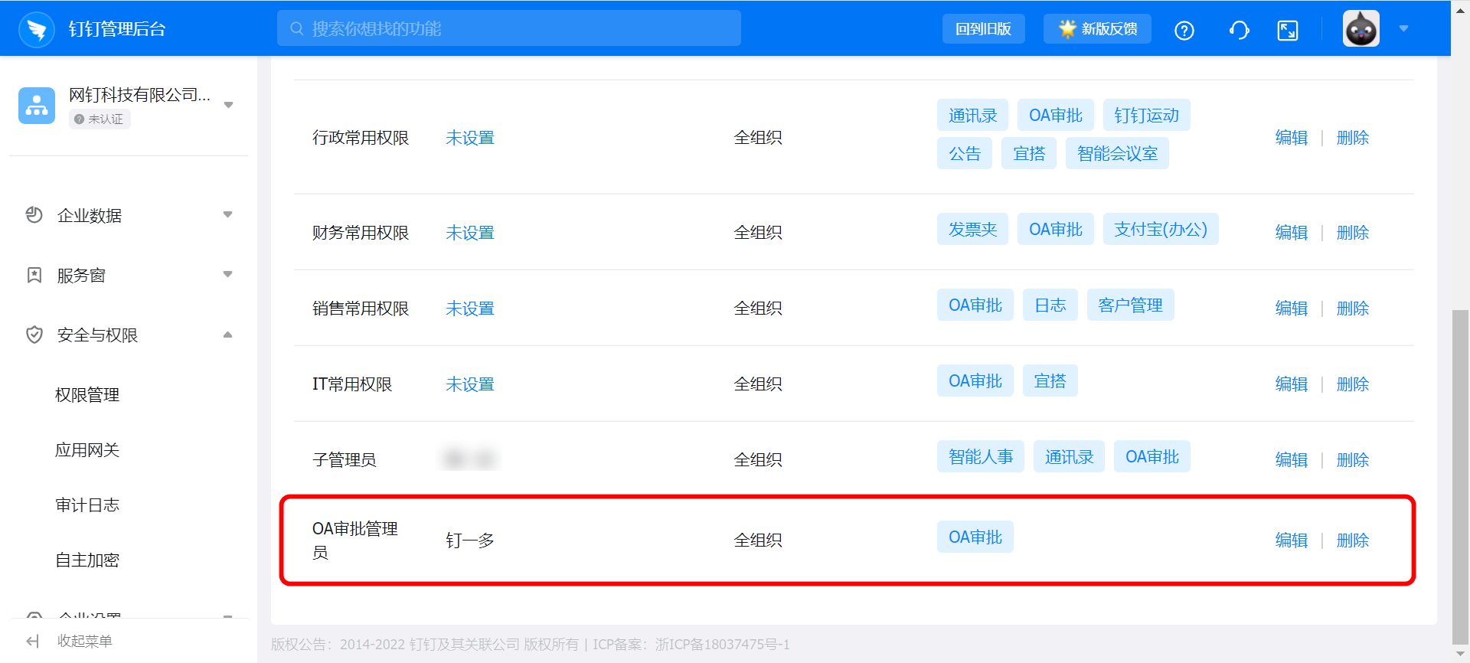Image resolution: width=1470 pixels, height=663 pixels.
Task: Click 编辑 for IT常用权限 row
Action: pyautogui.click(x=1292, y=384)
